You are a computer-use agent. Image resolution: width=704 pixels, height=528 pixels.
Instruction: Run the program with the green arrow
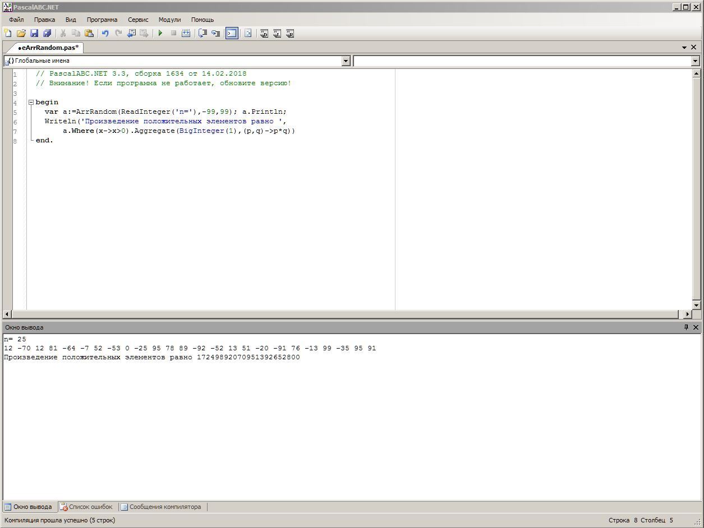(160, 34)
